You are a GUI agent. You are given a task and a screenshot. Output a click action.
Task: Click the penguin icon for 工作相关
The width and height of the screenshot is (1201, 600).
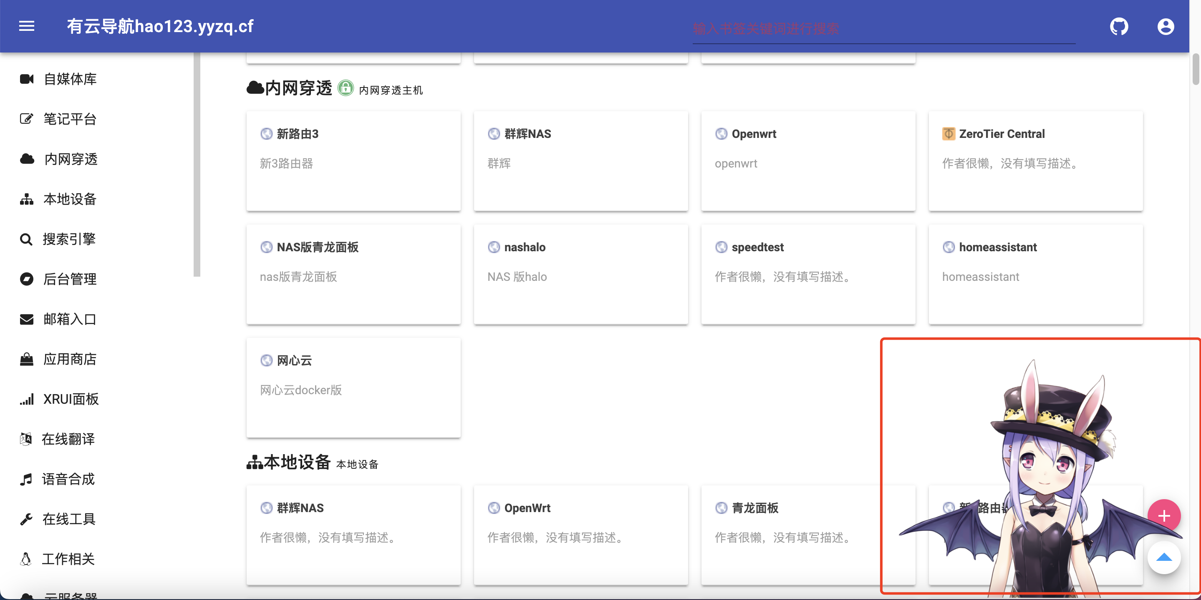click(26, 559)
